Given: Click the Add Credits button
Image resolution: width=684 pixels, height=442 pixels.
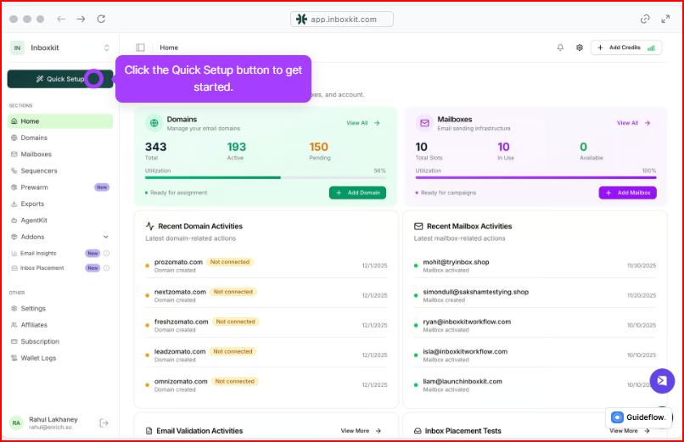Looking at the screenshot, I should pos(626,48).
